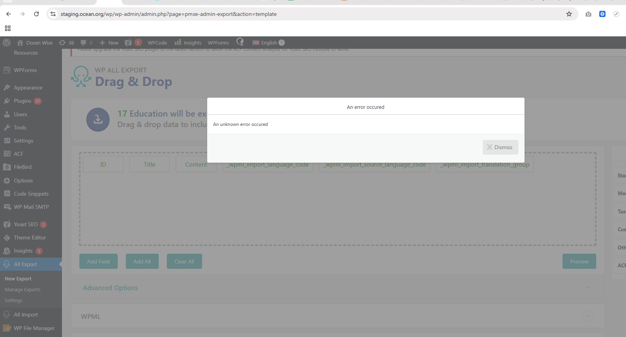Expand Advanced Options chevron
The image size is (626, 337).
pos(588,287)
